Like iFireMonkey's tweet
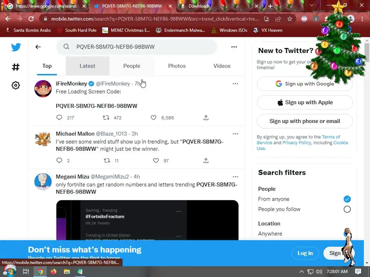 click(x=153, y=117)
